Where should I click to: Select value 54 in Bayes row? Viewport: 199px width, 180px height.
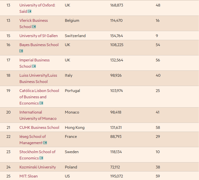[158, 45]
